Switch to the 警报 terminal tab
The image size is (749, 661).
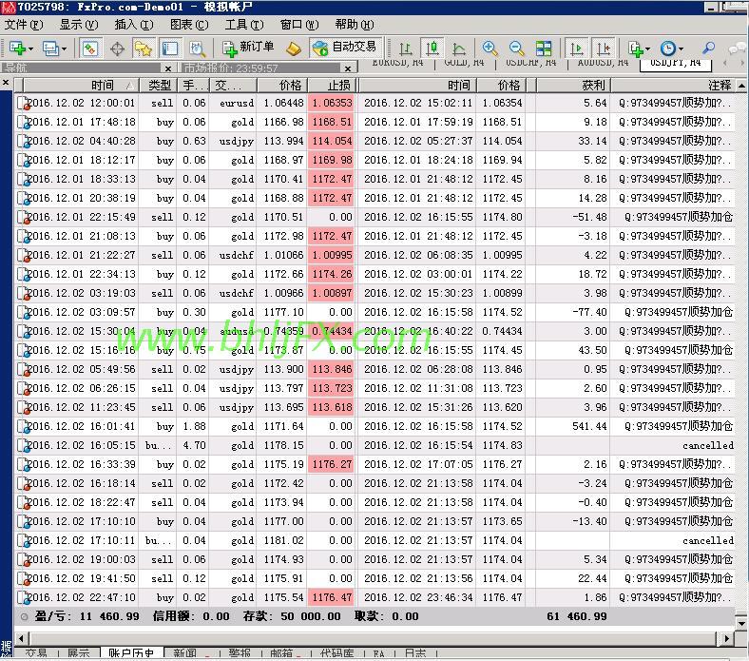(x=240, y=652)
